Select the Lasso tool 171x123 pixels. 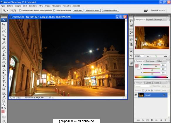point(4,32)
